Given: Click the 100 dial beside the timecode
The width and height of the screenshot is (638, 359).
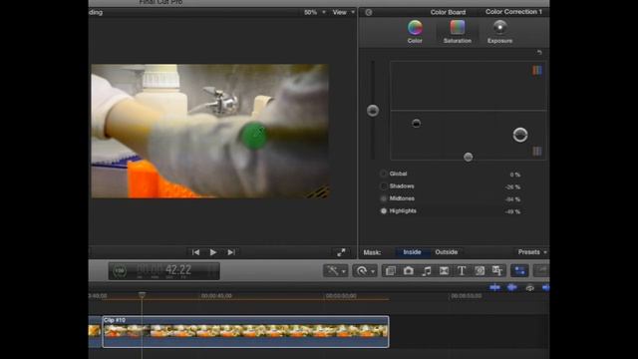Looking at the screenshot, I should tap(120, 270).
